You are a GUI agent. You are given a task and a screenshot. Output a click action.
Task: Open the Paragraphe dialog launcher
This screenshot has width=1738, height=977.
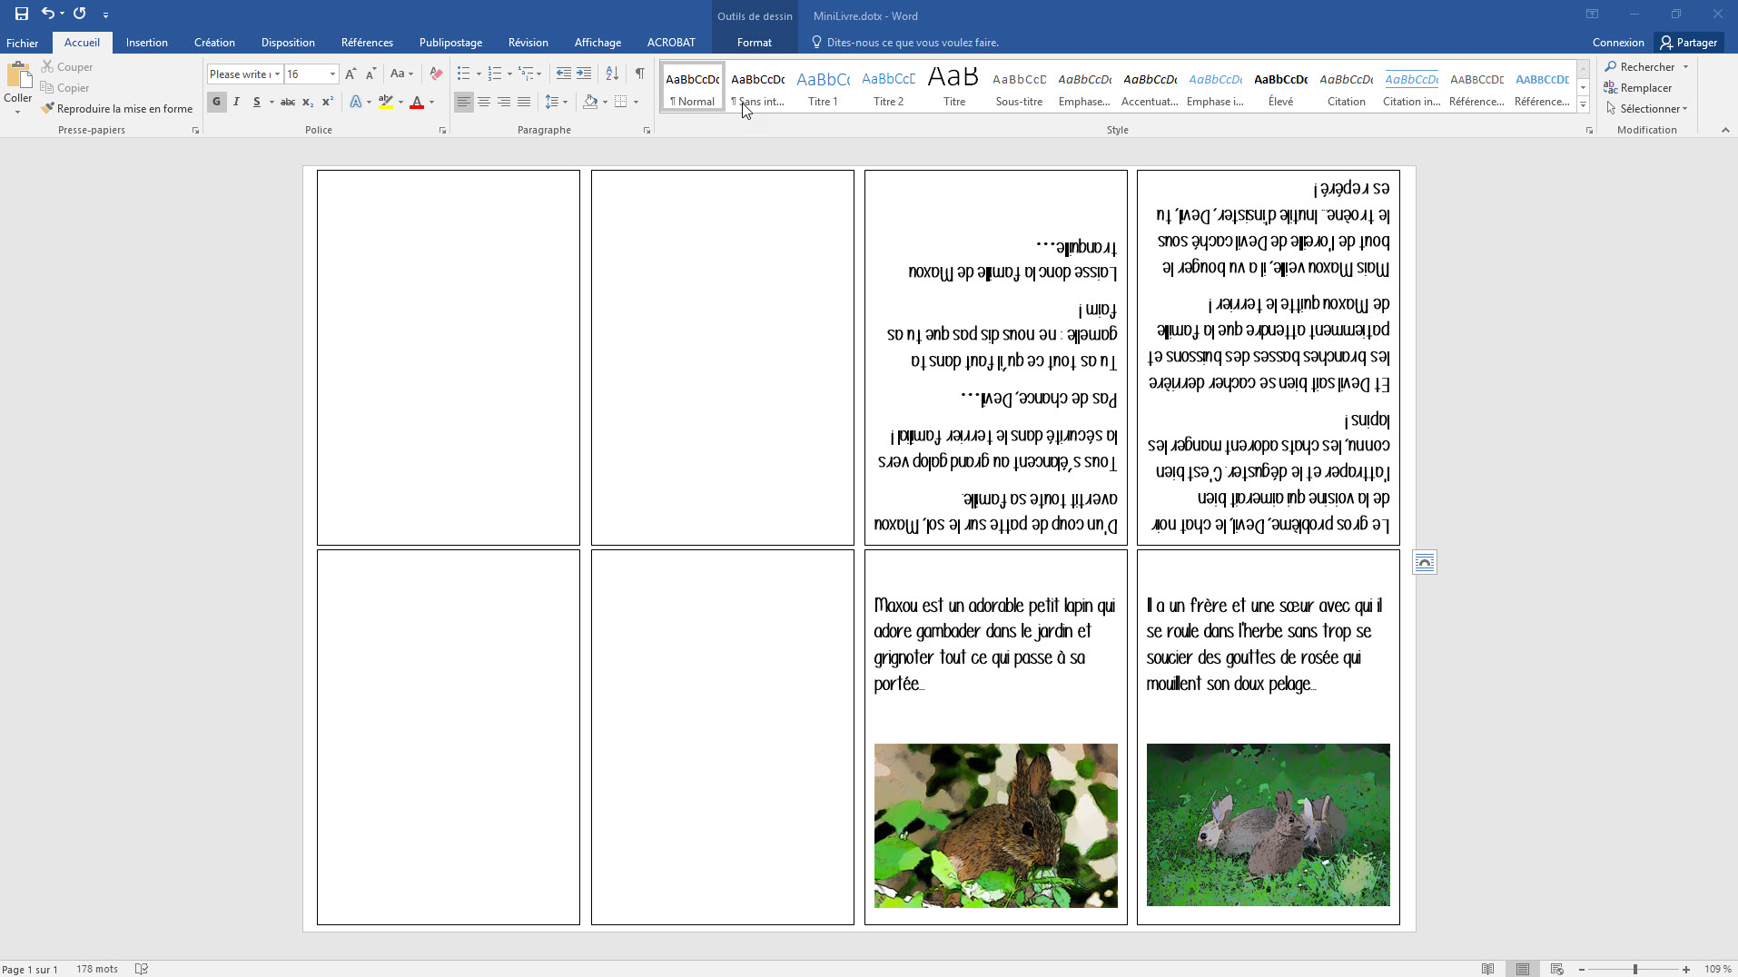coord(647,131)
